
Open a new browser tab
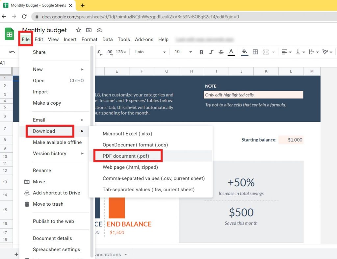click(x=83, y=5)
